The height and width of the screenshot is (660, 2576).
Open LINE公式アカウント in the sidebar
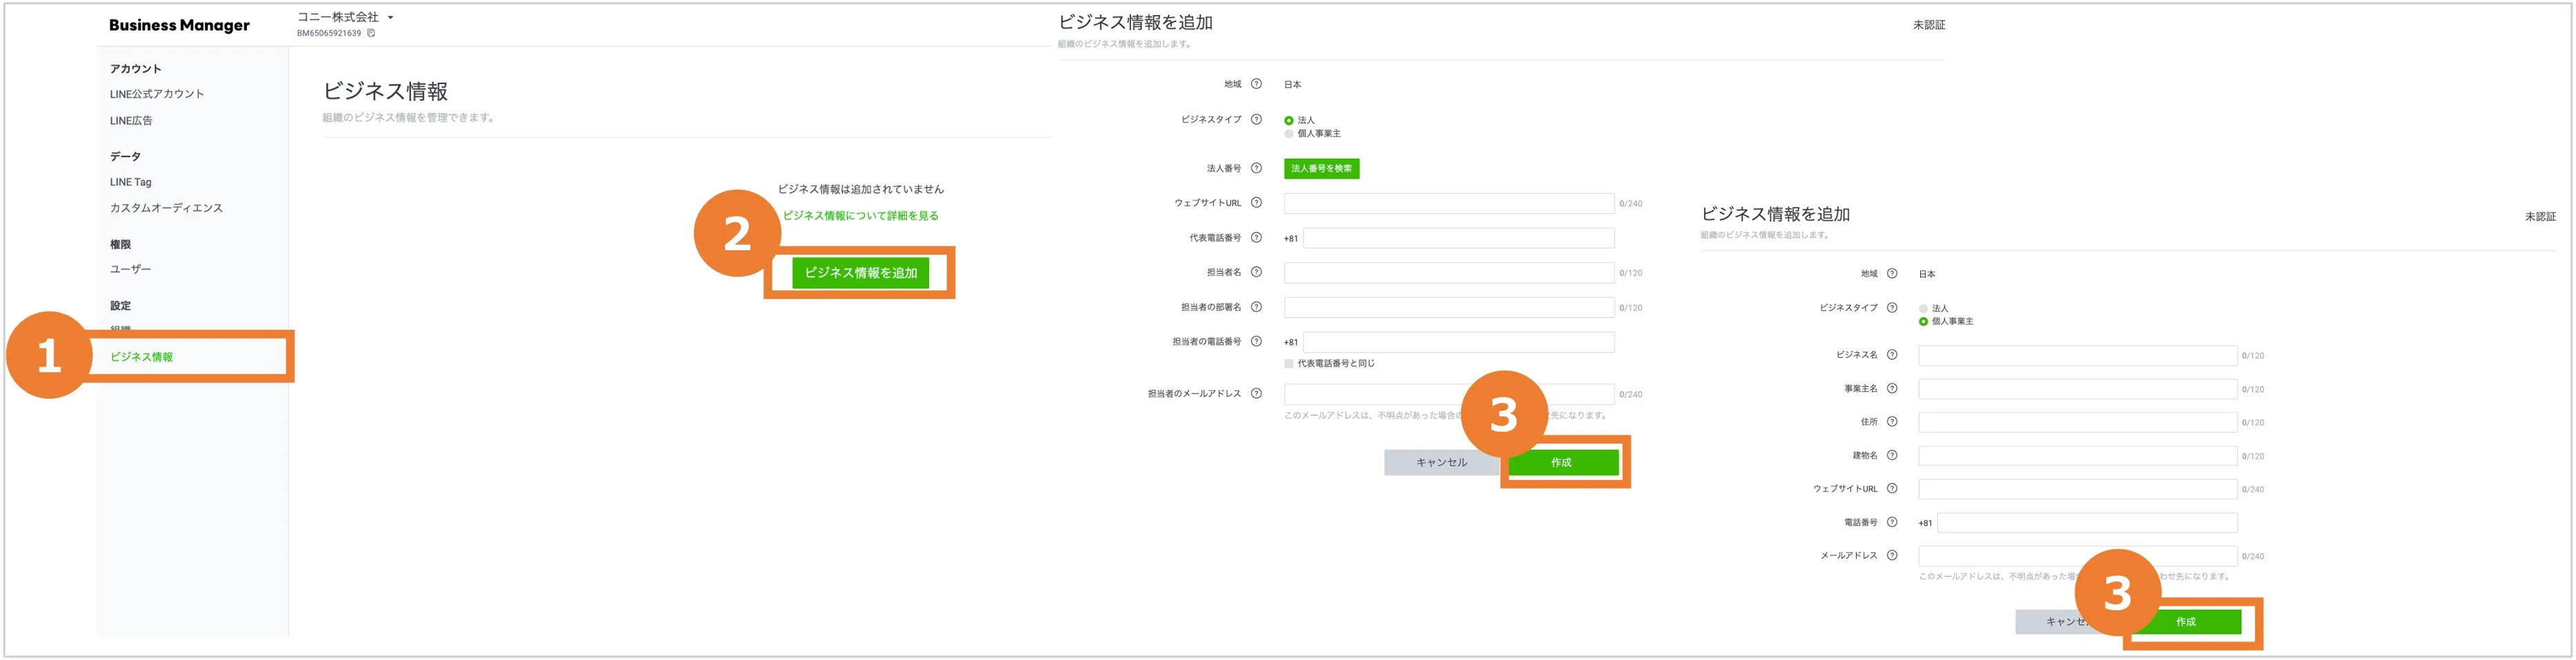point(157,94)
